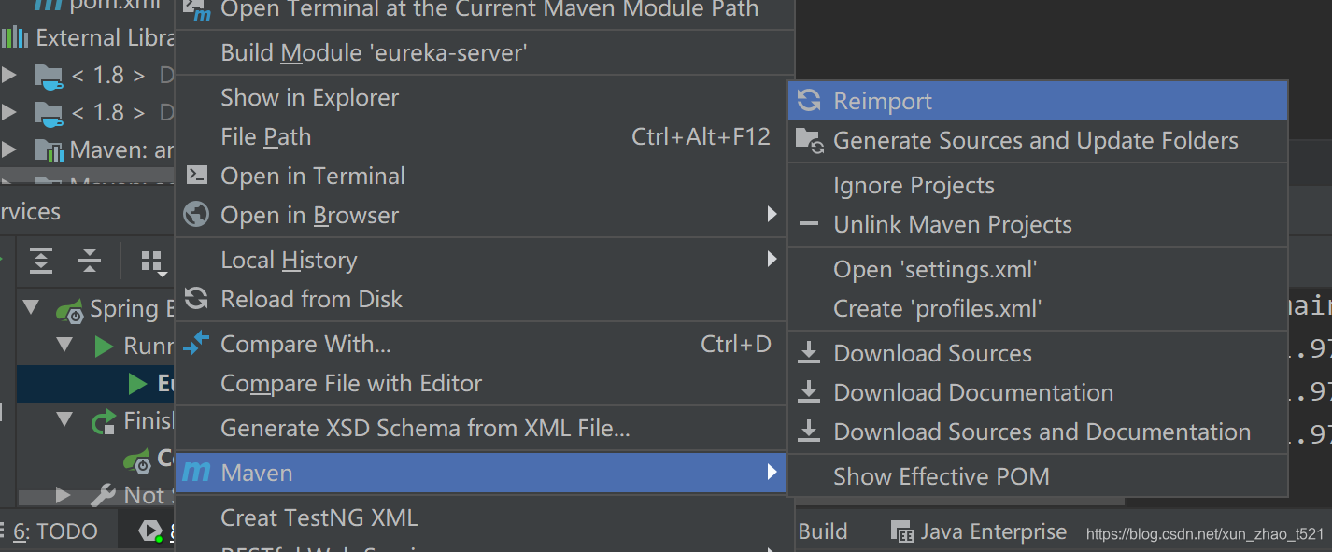The height and width of the screenshot is (552, 1332).
Task: Select Open in Browser
Action: [x=481, y=215]
